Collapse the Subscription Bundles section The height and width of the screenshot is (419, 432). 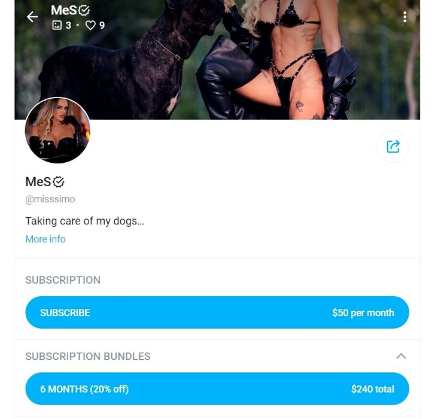(401, 356)
